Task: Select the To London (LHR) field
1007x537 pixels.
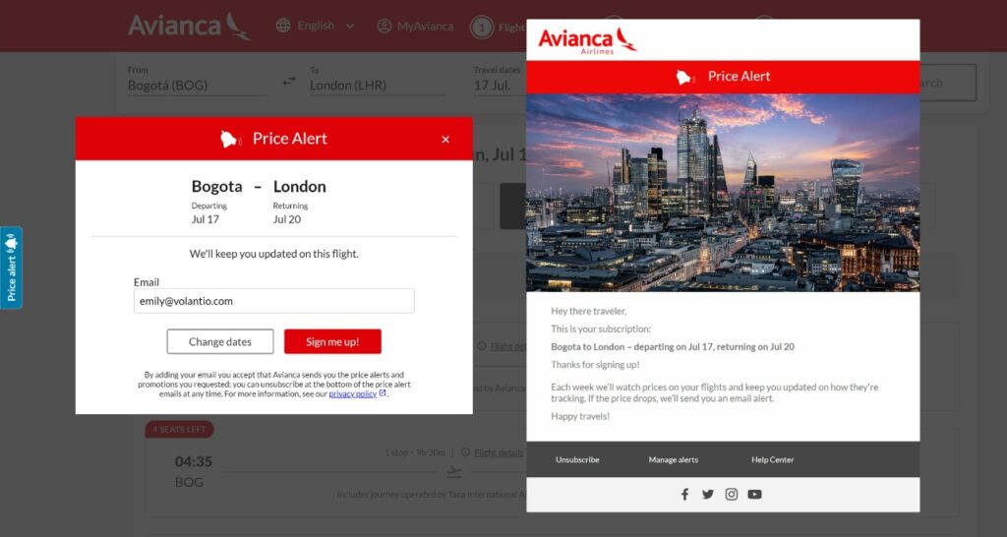Action: [379, 80]
